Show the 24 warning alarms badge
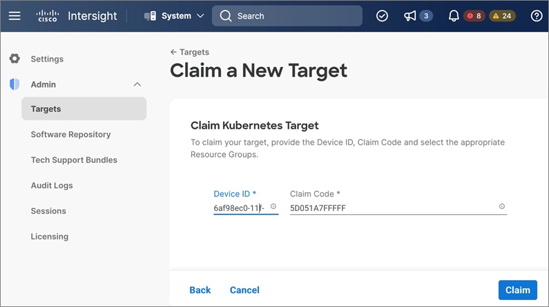 coord(502,16)
